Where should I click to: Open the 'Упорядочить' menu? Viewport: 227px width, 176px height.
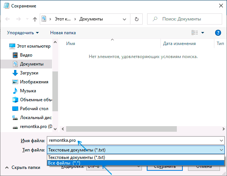[23, 33]
